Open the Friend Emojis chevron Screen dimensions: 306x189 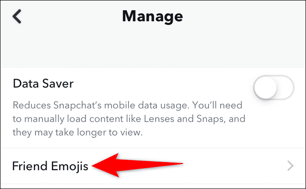coord(290,165)
